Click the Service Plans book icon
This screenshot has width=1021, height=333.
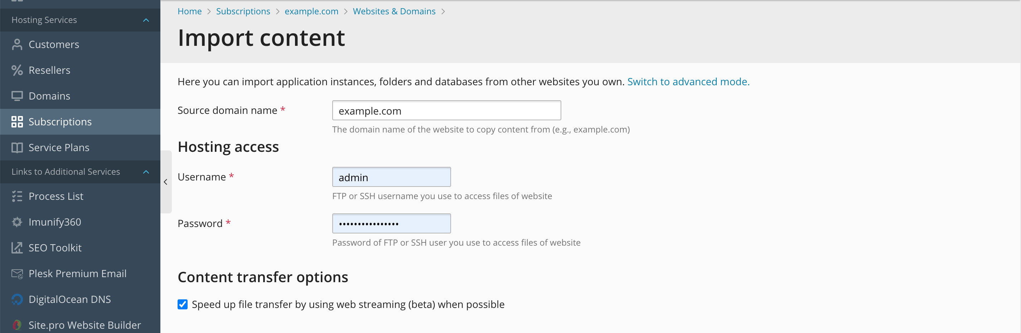coord(16,148)
